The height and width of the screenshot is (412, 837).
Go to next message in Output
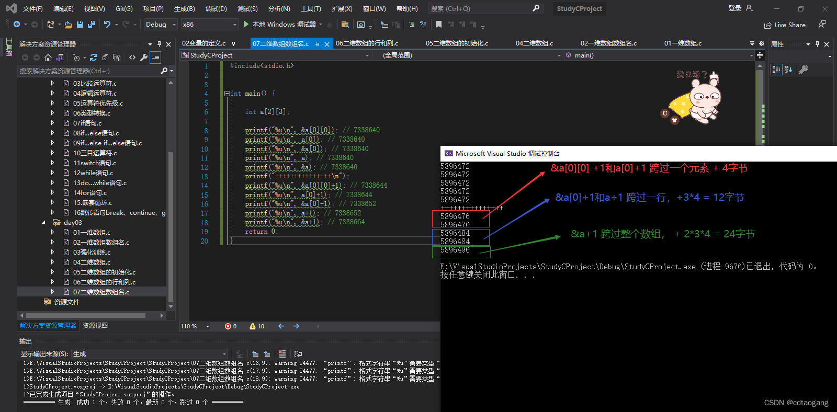[267, 354]
